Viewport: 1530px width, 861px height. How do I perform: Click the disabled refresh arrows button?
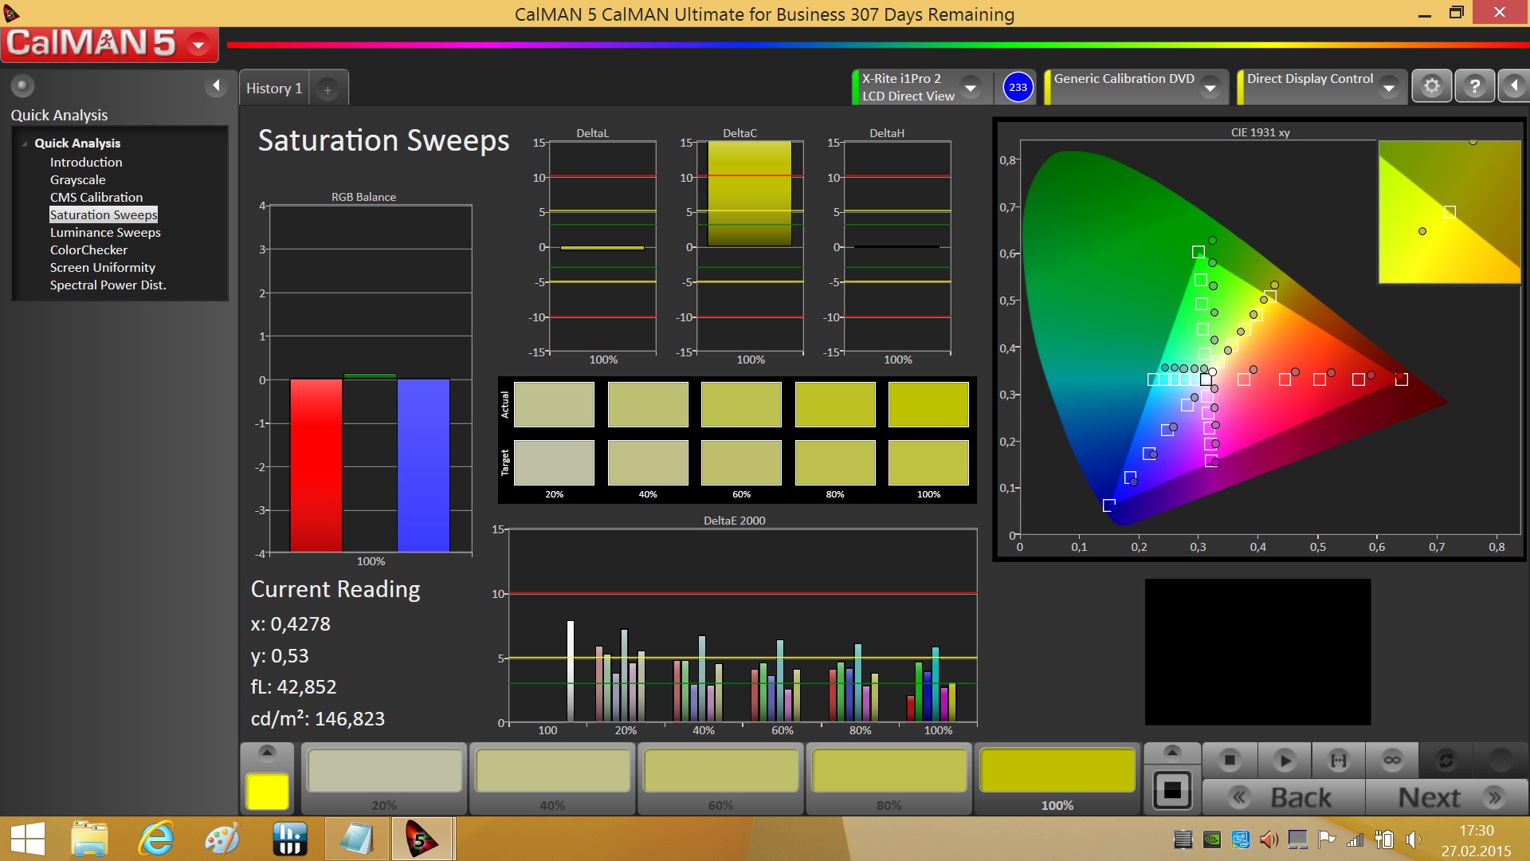click(x=1446, y=761)
